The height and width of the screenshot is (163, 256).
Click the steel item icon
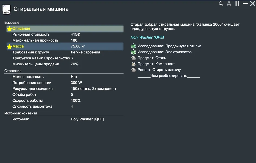[133, 58]
